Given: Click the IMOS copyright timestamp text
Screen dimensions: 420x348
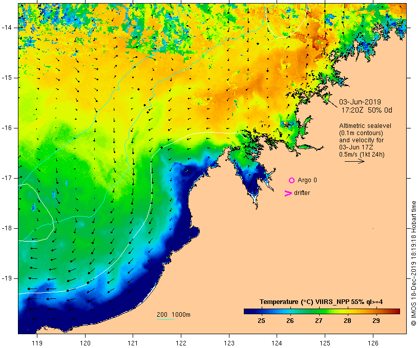Looking at the screenshot, I should tap(413, 263).
